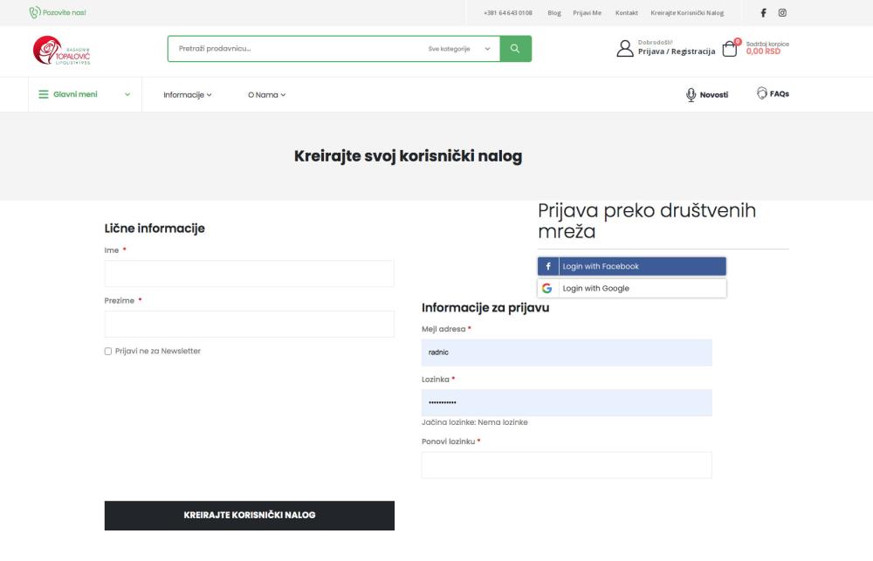Open the Glavni meni dropdown
This screenshot has width=873, height=561.
click(x=77, y=92)
